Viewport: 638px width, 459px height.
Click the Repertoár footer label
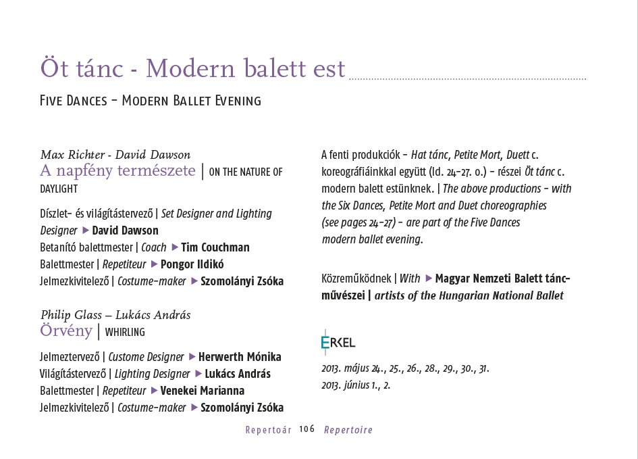tap(269, 430)
